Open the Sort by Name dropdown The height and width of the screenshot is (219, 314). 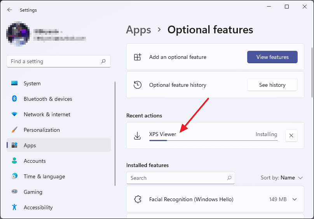coord(282,178)
